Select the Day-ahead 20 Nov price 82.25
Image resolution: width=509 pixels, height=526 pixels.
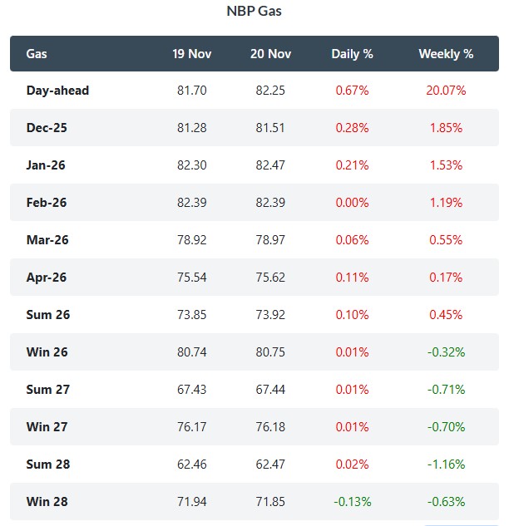(270, 91)
